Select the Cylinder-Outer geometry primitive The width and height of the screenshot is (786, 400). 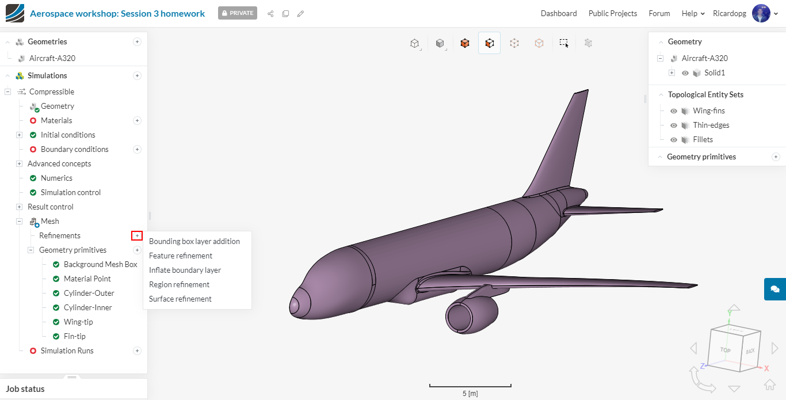(89, 293)
